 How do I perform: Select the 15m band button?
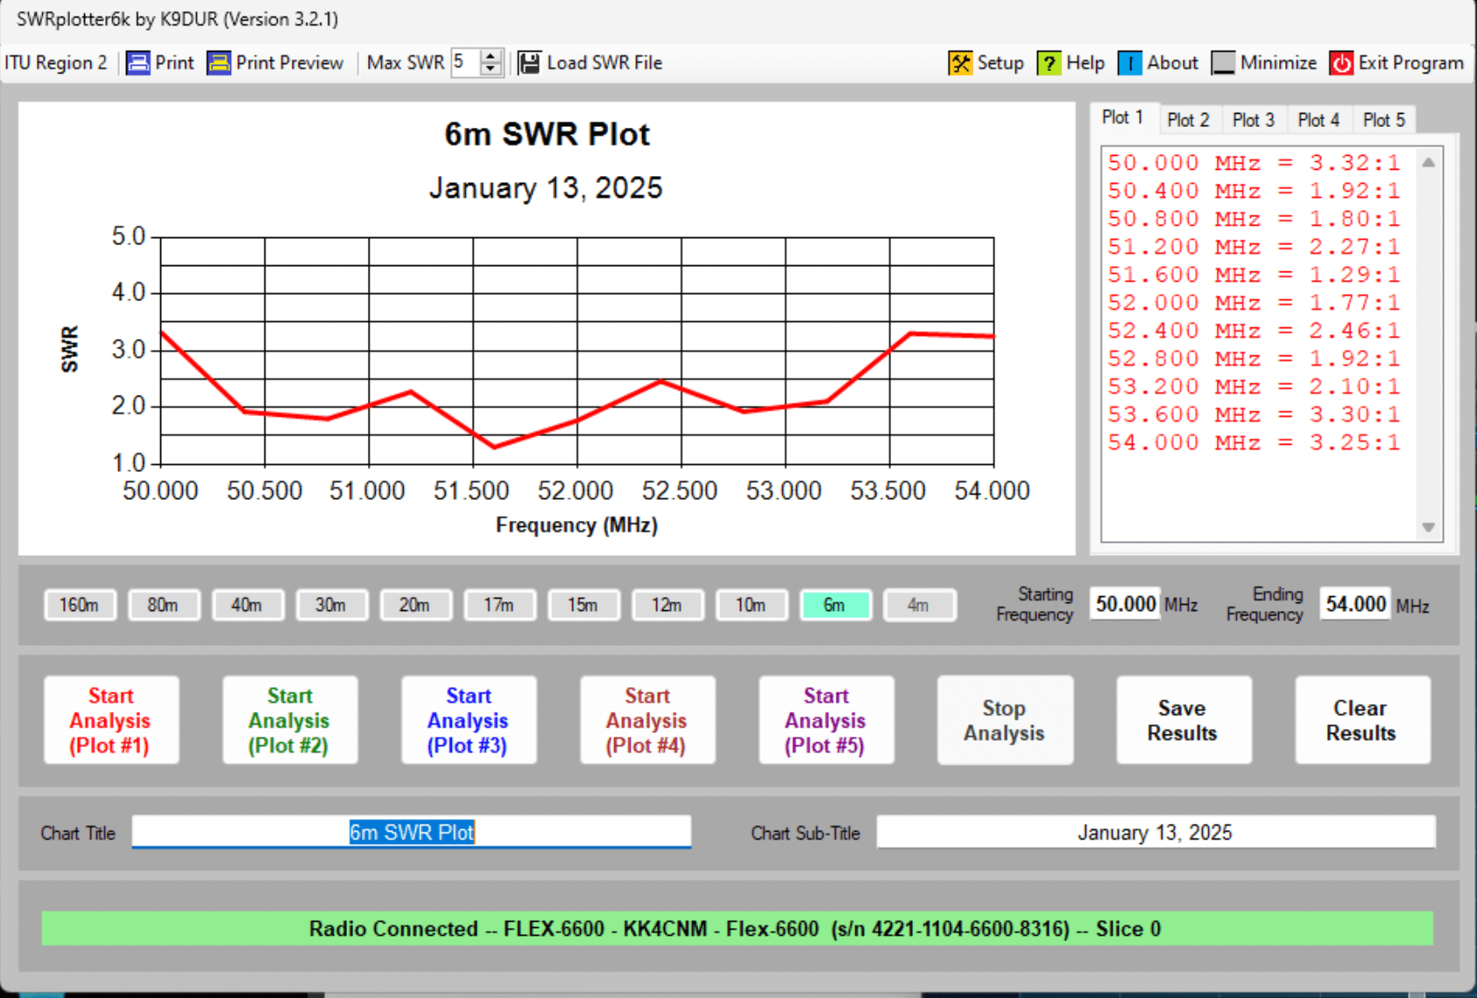[x=583, y=605]
